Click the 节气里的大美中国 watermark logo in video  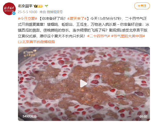30,53
